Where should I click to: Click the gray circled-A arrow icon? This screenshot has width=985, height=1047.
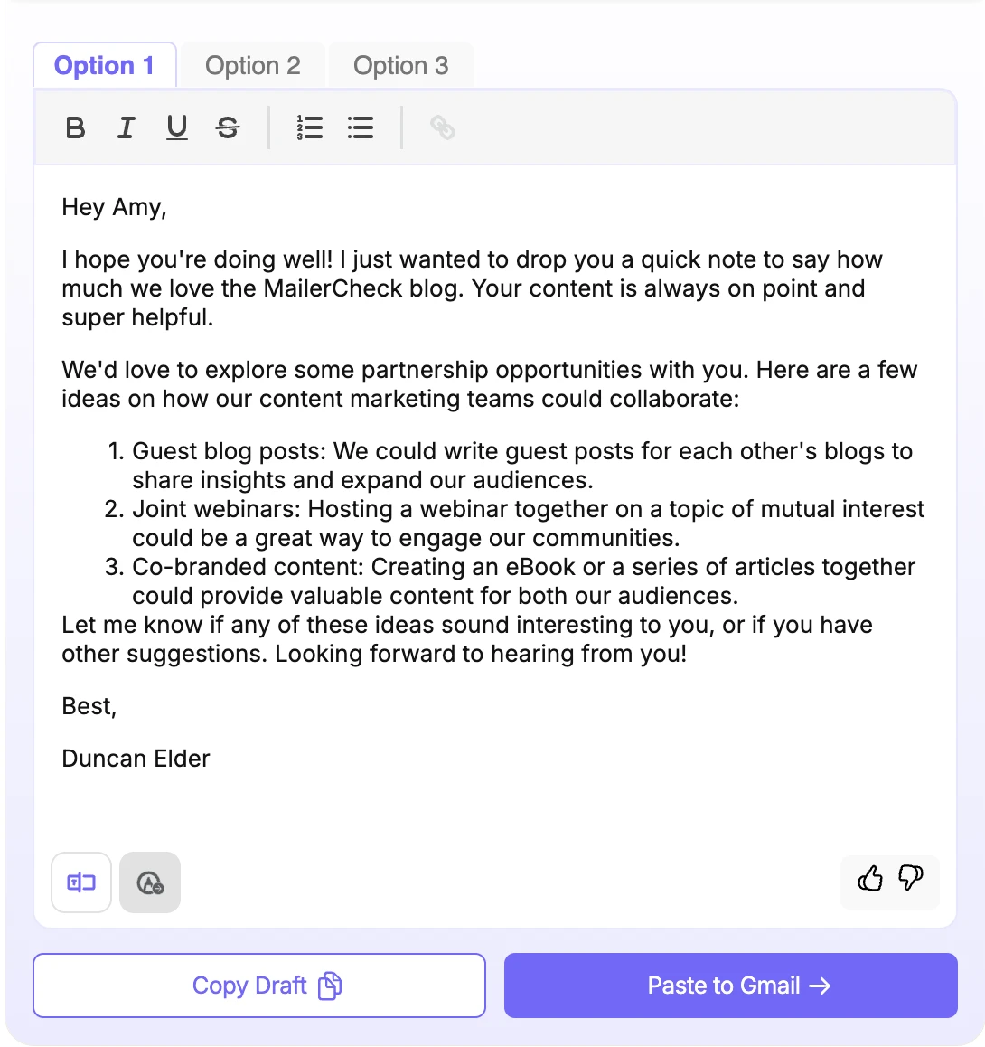tap(150, 882)
